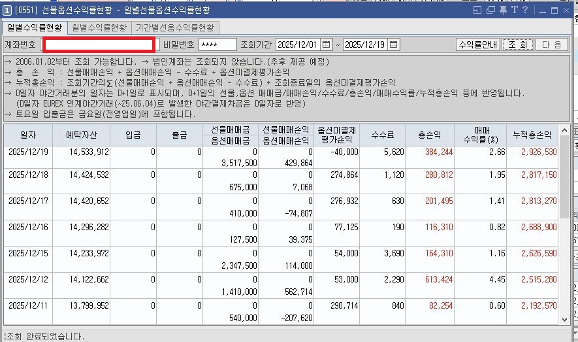Viewport: 578px width, 342px height.
Task: Click the 14,533,912 deposit asset value
Action: (x=89, y=152)
